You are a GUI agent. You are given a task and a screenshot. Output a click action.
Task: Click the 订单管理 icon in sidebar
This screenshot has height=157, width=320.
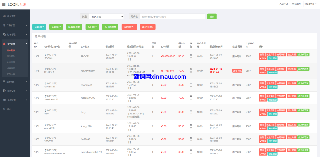coord(4,34)
